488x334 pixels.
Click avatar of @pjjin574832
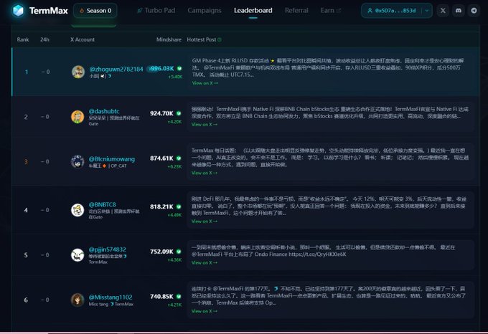pyautogui.click(x=78, y=254)
